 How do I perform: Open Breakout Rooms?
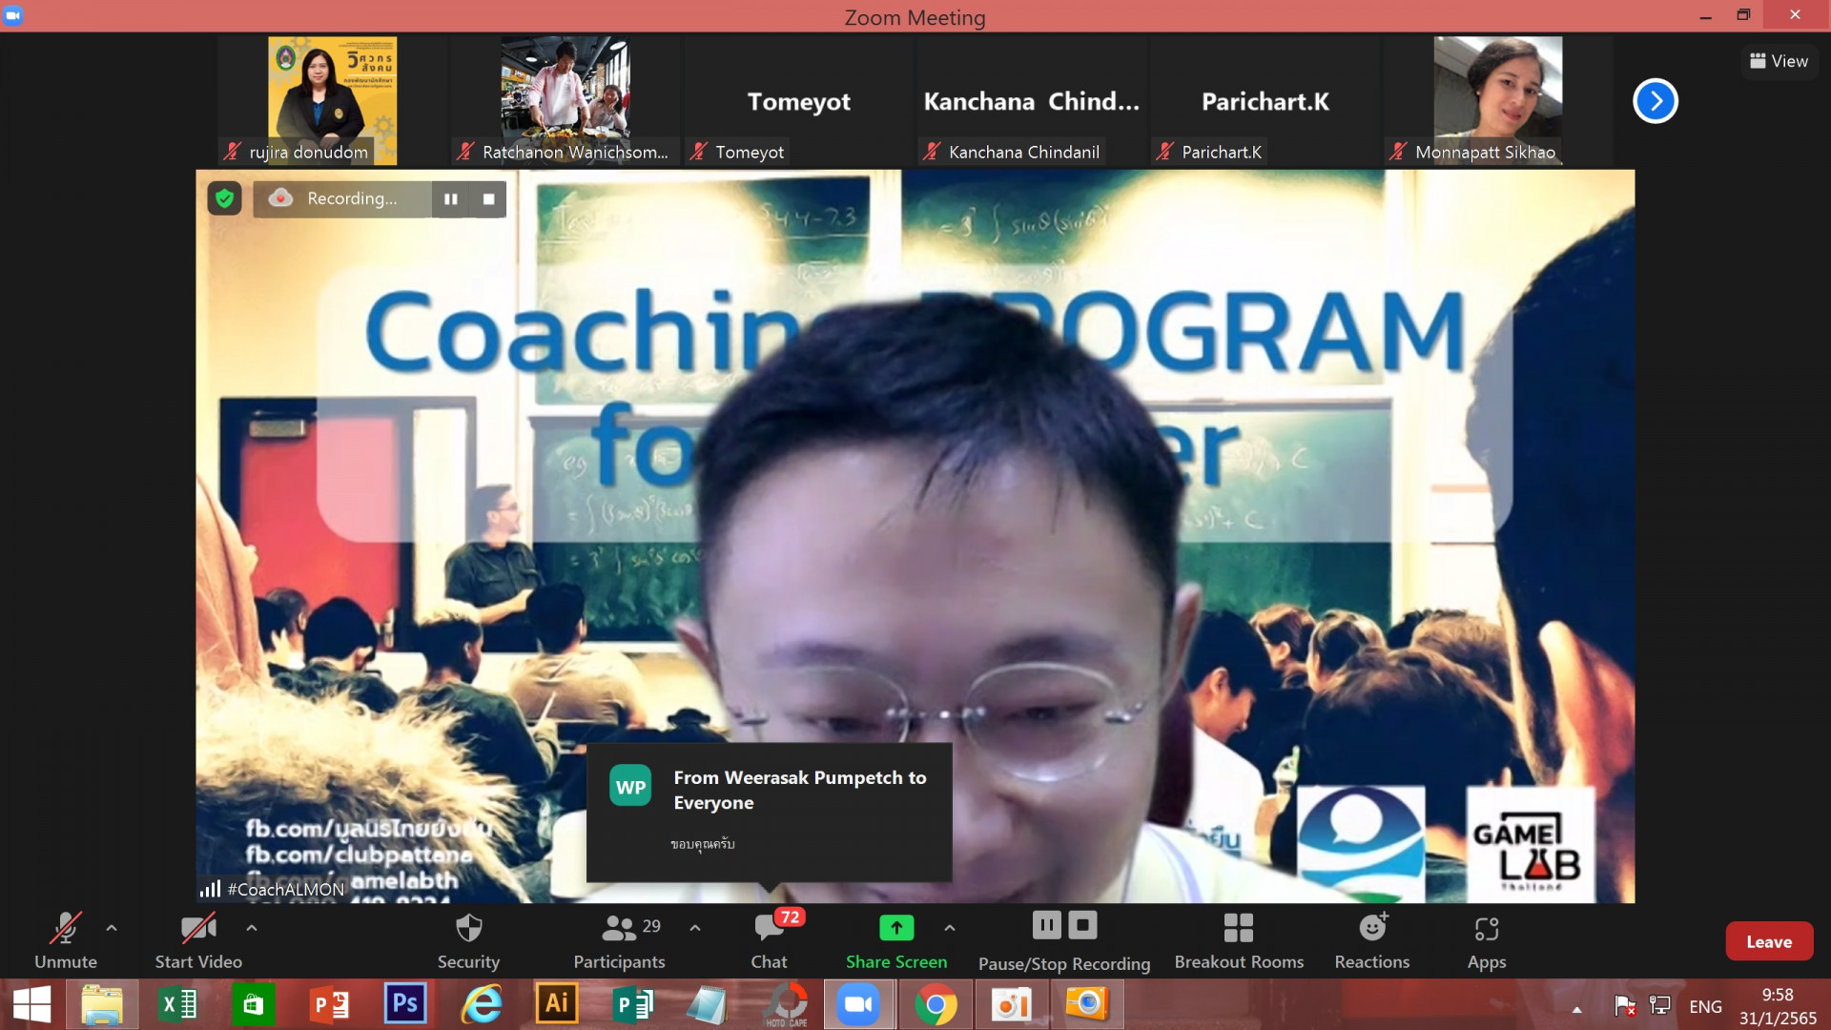tap(1239, 940)
